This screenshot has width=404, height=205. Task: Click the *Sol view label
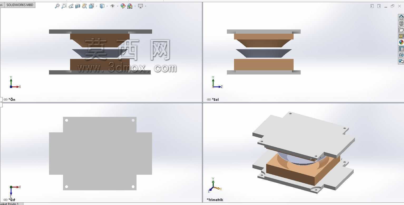click(215, 99)
